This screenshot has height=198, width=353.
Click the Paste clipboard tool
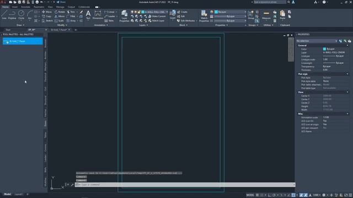(x=282, y=15)
